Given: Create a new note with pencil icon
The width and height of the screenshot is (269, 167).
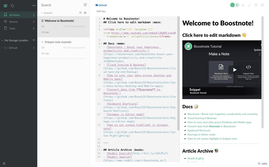Looking at the screenshot, I should pos(85,5).
